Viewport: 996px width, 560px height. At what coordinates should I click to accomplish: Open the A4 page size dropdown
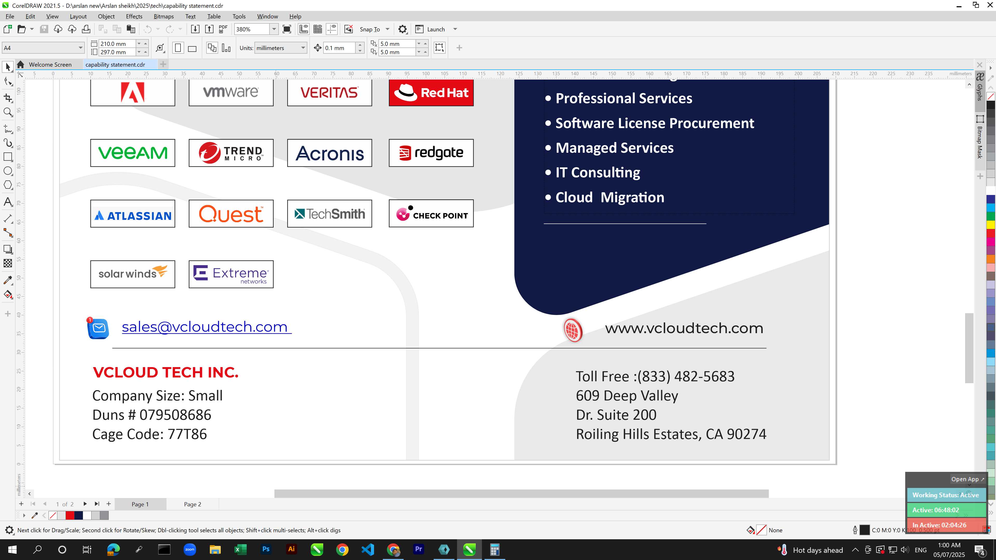tap(80, 48)
